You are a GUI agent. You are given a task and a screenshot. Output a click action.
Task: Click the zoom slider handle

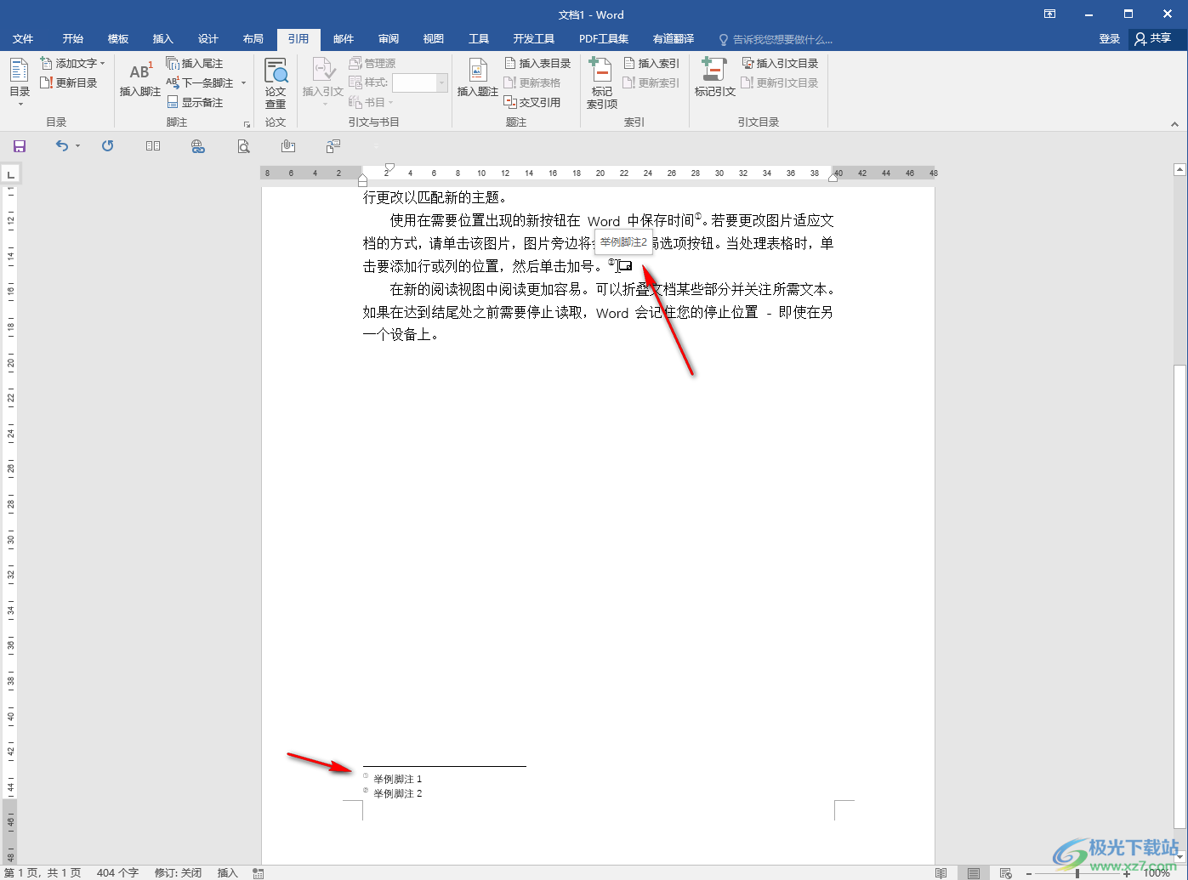(1077, 873)
